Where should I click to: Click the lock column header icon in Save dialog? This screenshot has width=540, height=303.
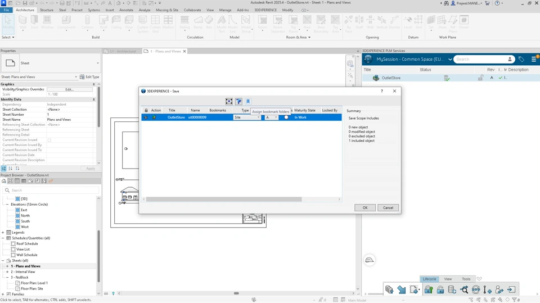(146, 110)
